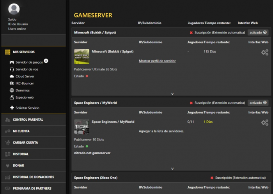Click the yellow 1 Días remaining time
Screen dimensions: 273x194
click(208, 122)
